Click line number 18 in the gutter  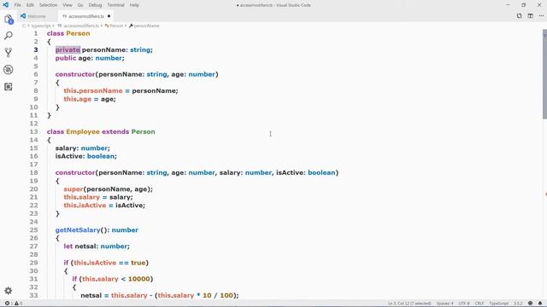33,172
